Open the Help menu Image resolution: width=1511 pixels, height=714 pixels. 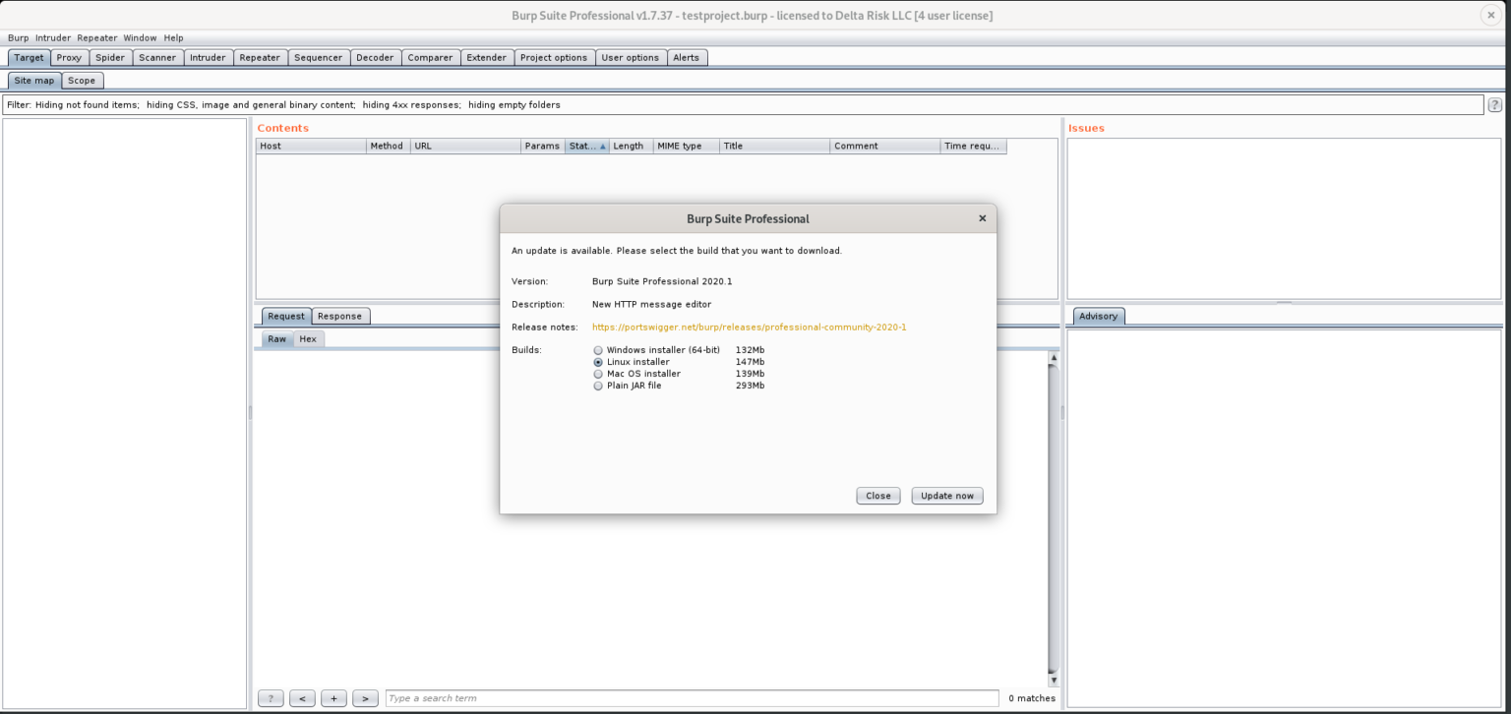(173, 37)
